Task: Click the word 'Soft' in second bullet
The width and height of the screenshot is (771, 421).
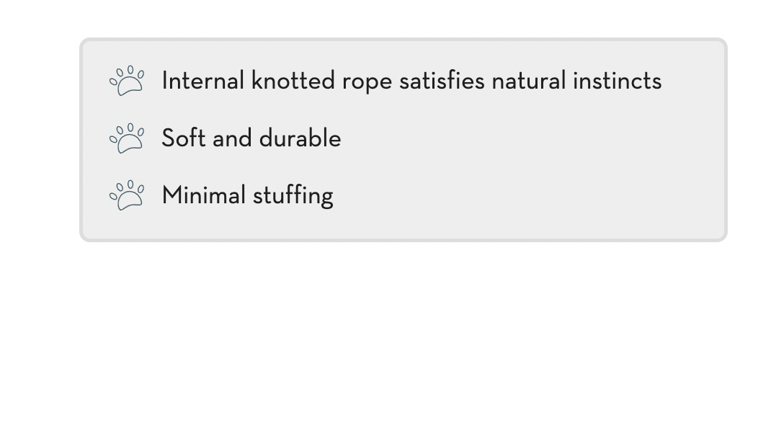Action: pyautogui.click(x=184, y=138)
